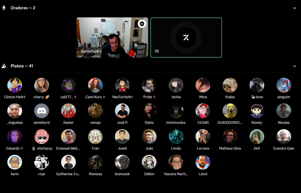Click the Matheus Silva name text
The width and height of the screenshot is (301, 193).
[x=230, y=148]
